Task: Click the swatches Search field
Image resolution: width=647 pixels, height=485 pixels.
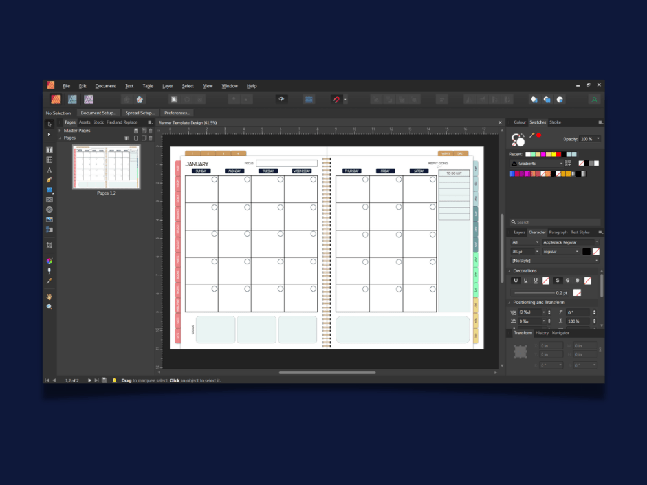Action: point(555,222)
